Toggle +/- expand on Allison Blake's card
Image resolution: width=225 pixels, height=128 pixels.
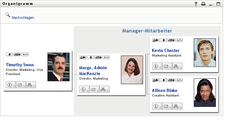point(179,80)
